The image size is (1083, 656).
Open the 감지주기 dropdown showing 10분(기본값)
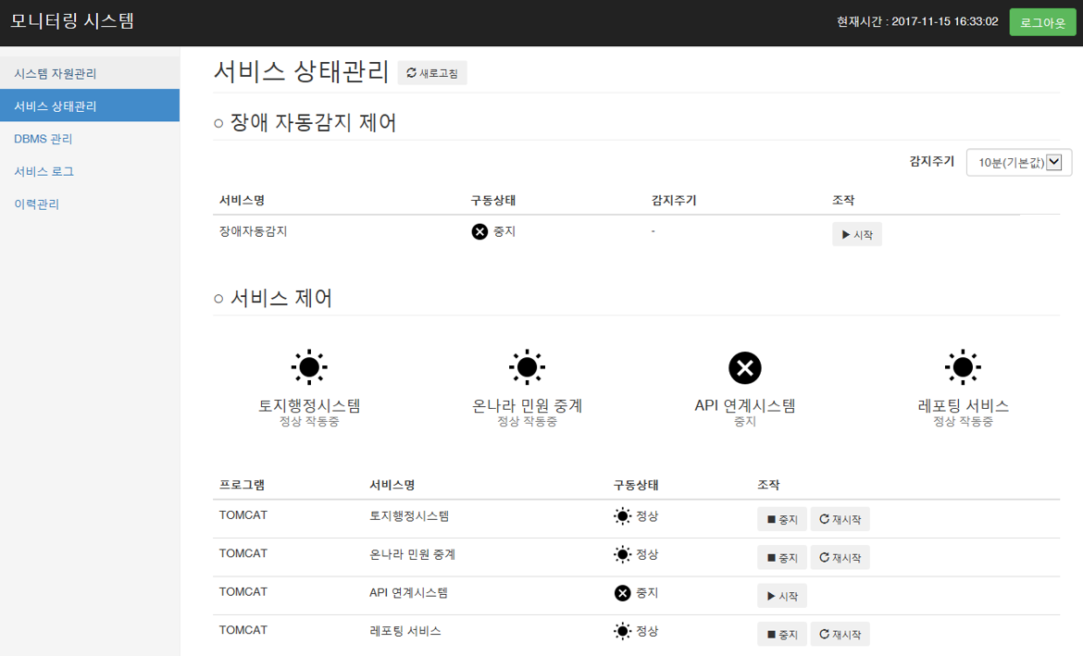pos(1019,163)
